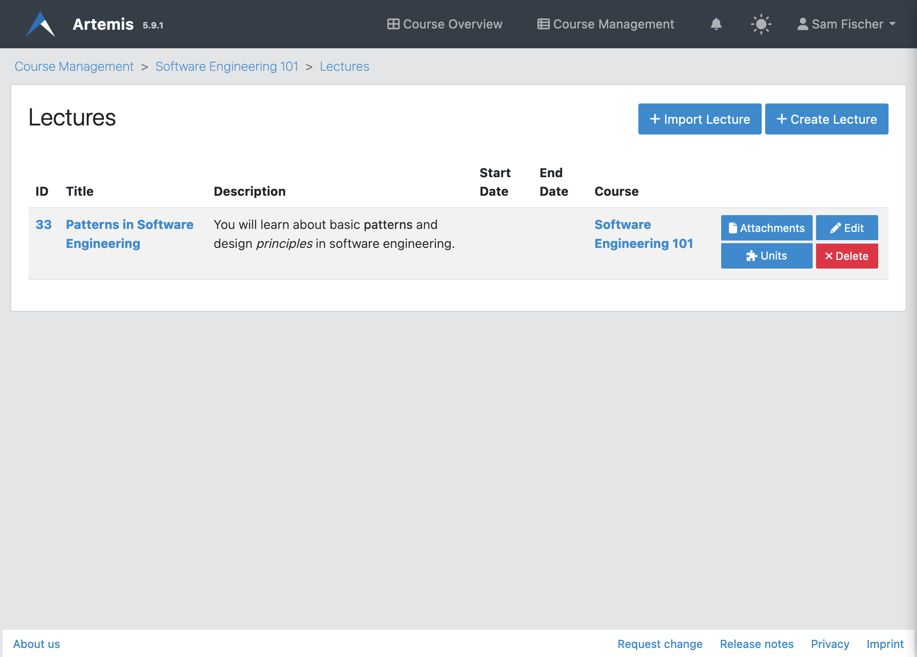Toggle the sun theme switch
Image resolution: width=917 pixels, height=657 pixels.
[761, 24]
